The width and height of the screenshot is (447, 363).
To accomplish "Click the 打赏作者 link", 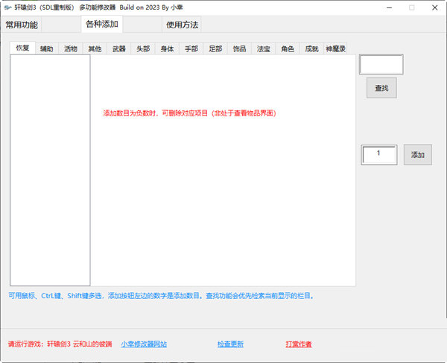I will [x=299, y=344].
